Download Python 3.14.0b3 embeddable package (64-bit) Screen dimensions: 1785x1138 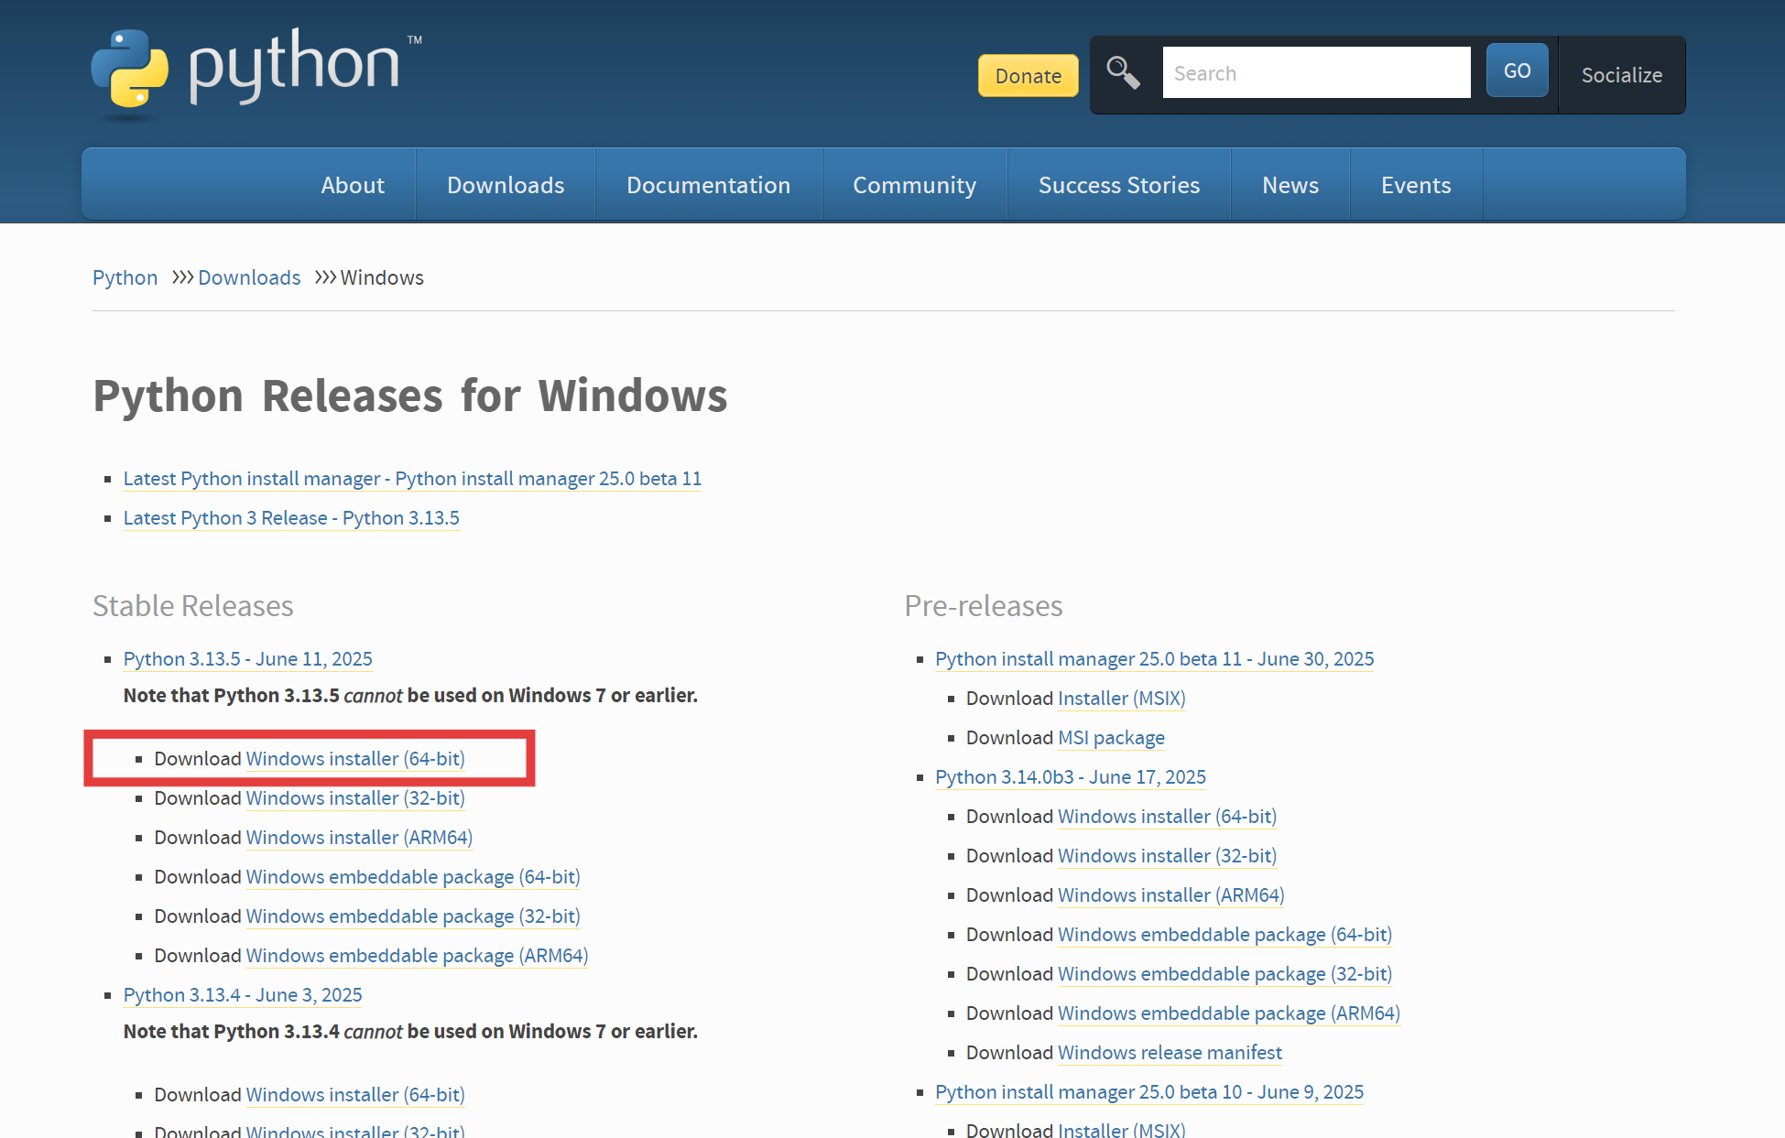[x=1224, y=935]
